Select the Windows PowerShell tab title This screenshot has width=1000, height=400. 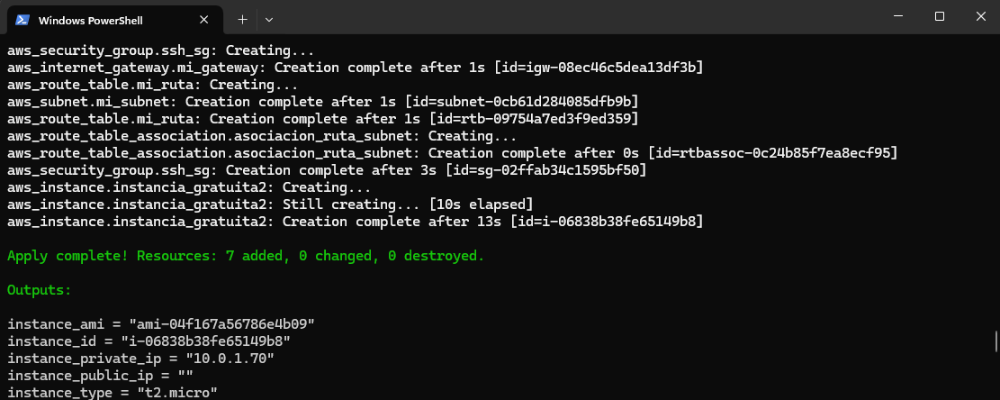click(91, 21)
